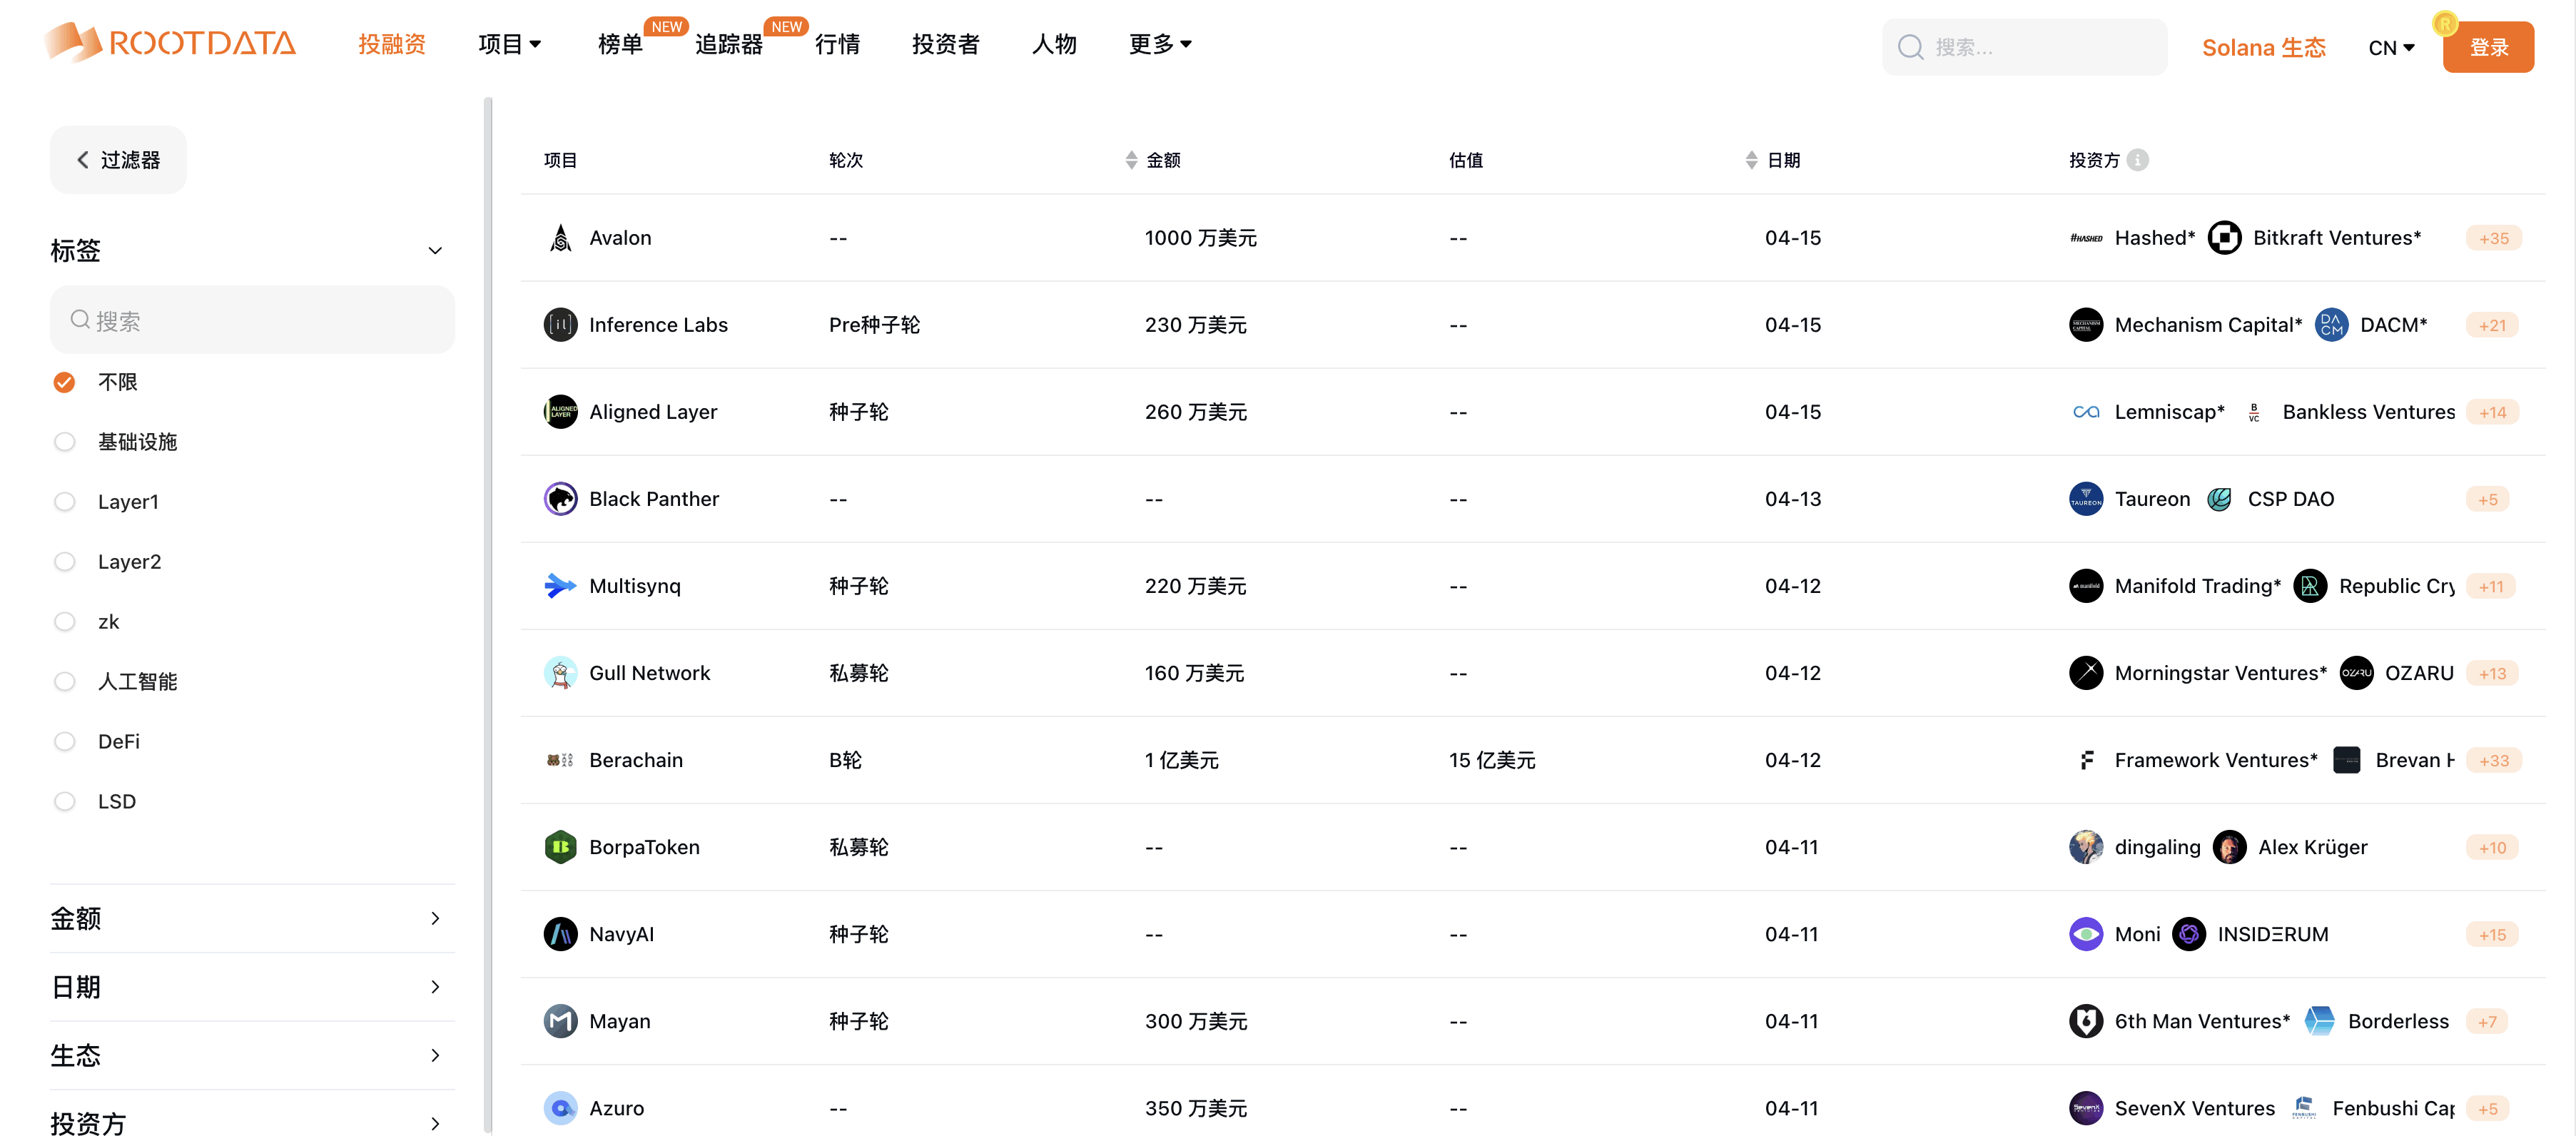This screenshot has height=1136, width=2576.
Task: Expand the 生态 filter section
Action: 435,1055
